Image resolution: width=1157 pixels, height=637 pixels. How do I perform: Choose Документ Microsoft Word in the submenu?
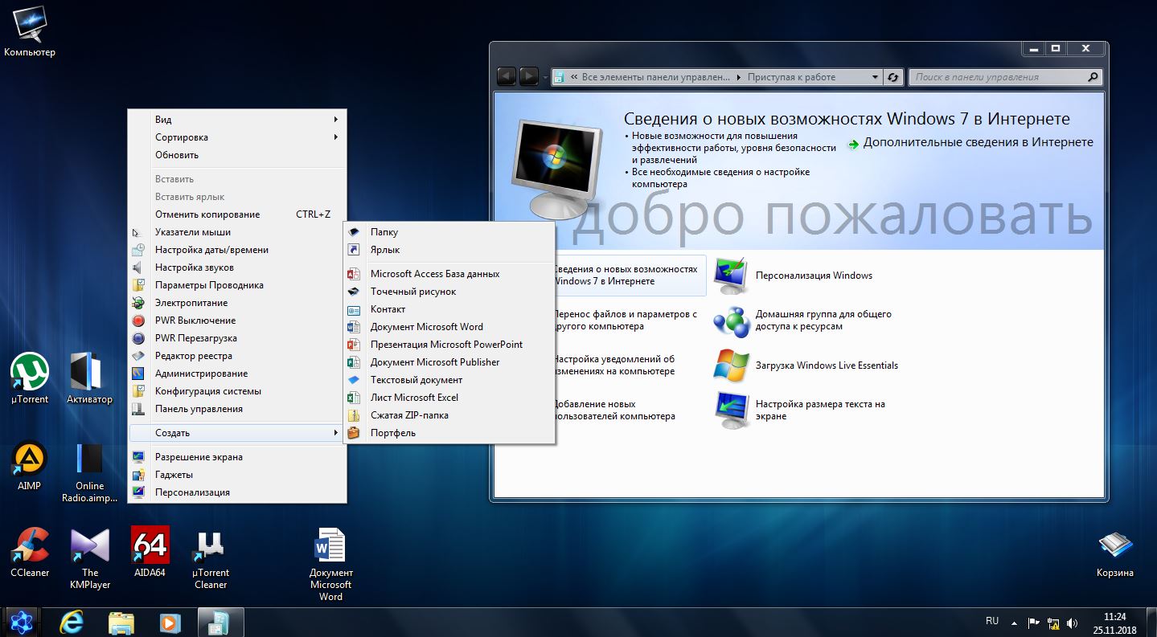click(x=449, y=327)
